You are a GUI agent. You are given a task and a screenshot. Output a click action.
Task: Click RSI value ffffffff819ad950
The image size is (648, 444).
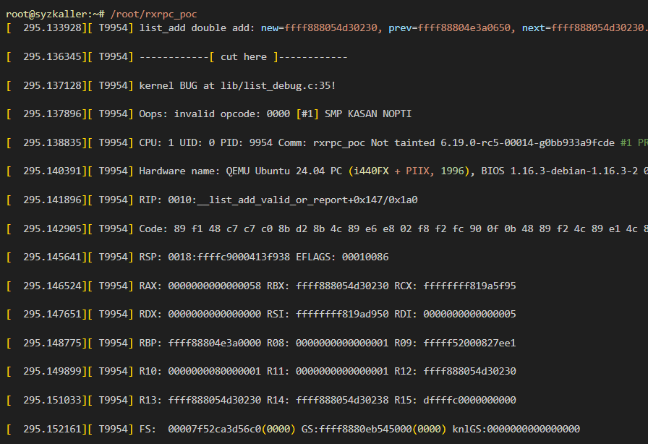pos(342,314)
